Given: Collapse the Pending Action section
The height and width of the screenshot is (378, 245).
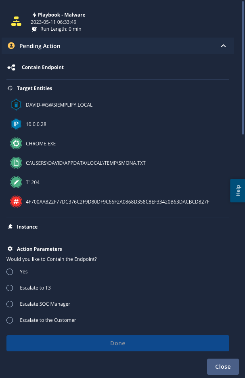Looking at the screenshot, I should pos(223,46).
